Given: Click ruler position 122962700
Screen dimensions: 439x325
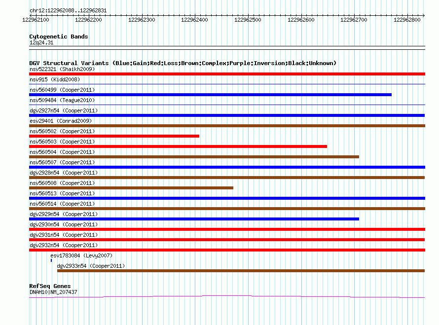Looking at the screenshot, I should (354, 20).
